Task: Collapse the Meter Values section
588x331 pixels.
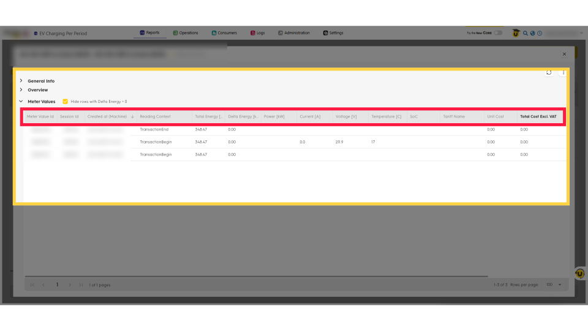Action: click(21, 101)
